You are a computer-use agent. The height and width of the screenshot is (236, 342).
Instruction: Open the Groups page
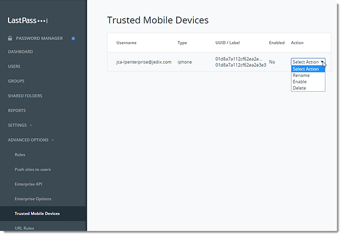coord(16,81)
